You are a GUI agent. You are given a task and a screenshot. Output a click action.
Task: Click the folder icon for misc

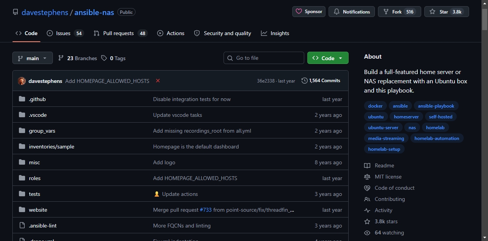tap(22, 162)
